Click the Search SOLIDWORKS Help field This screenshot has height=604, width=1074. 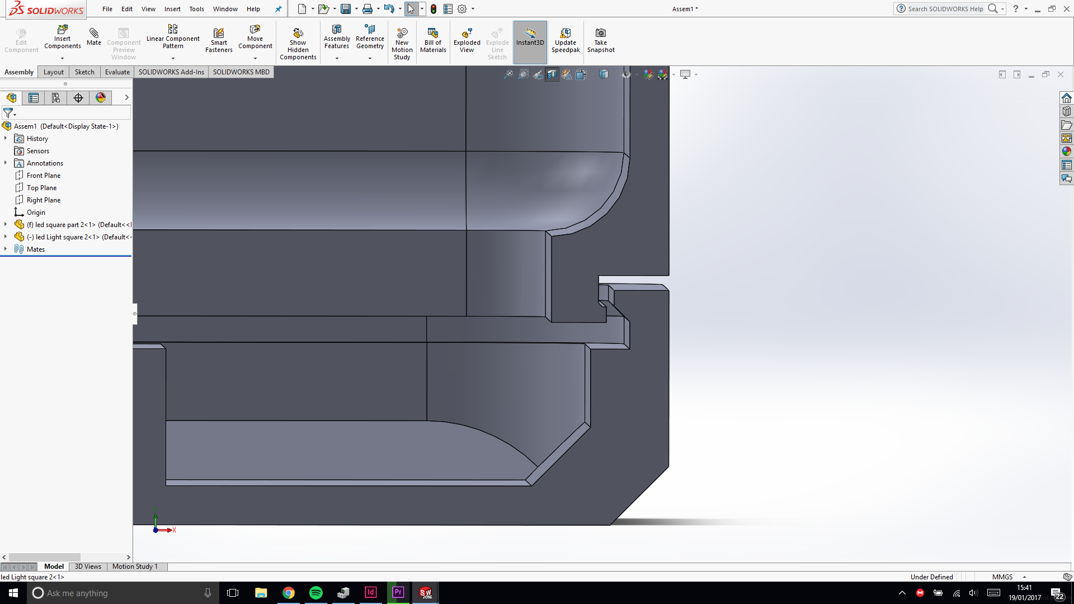pos(945,9)
